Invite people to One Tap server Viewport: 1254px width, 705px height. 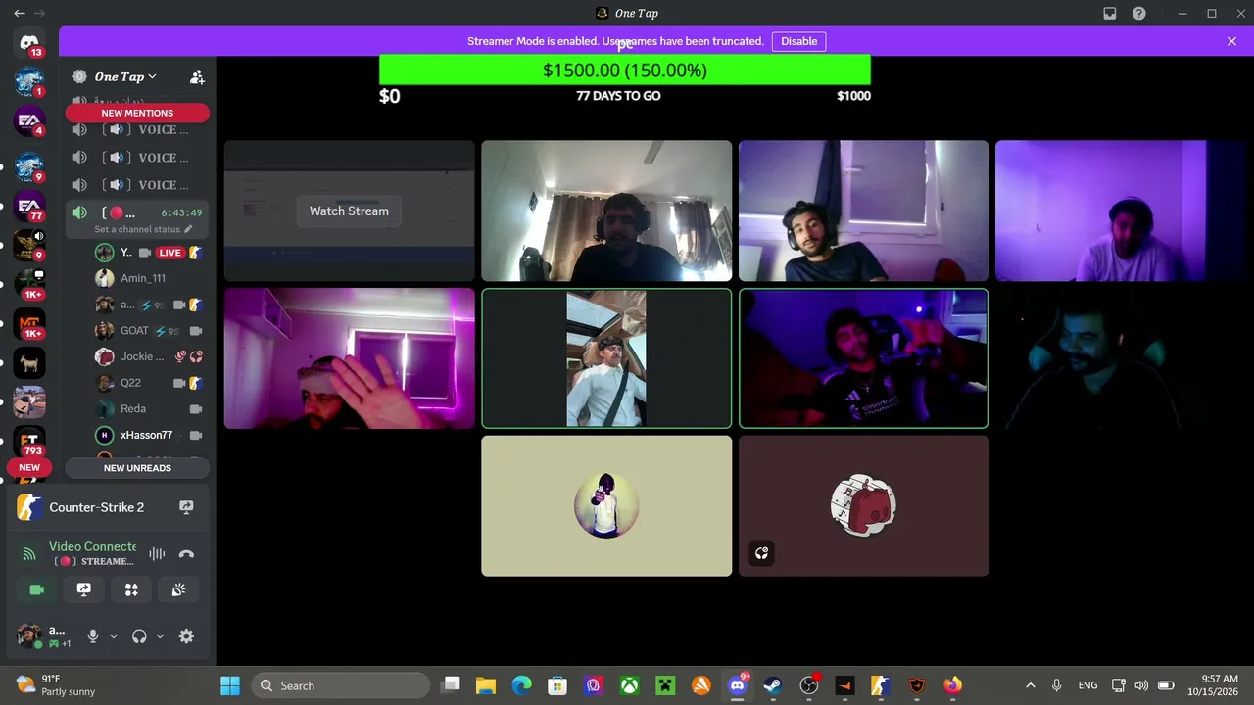pos(197,76)
